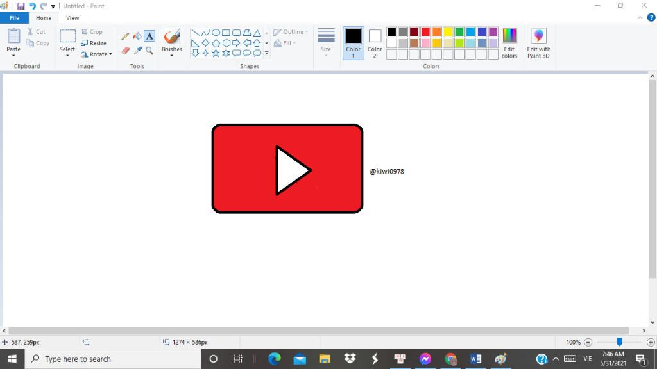Screen dimensions: 657x369
Task: Switch to the Home tab
Action: click(44, 18)
